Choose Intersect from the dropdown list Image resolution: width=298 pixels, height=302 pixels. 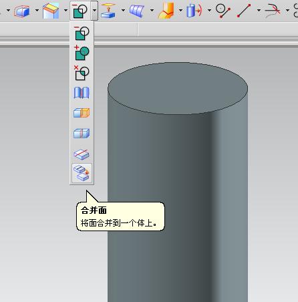pos(82,73)
